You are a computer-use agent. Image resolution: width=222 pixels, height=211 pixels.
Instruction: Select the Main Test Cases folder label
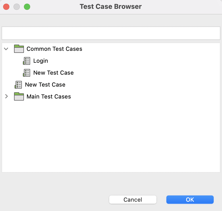coord(49,96)
